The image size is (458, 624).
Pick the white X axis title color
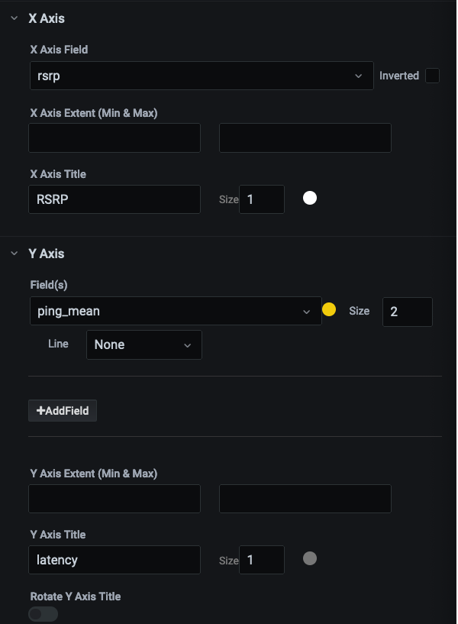coord(310,198)
